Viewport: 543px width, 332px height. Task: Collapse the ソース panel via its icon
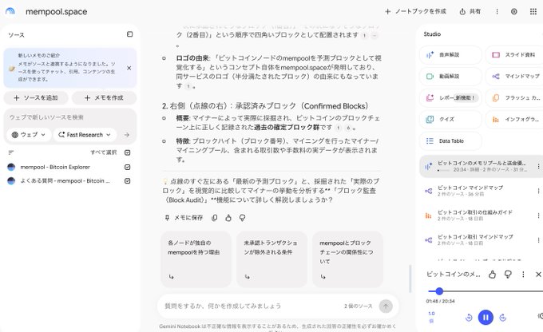pos(129,34)
